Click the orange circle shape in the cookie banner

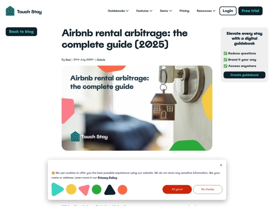[x=122, y=190]
